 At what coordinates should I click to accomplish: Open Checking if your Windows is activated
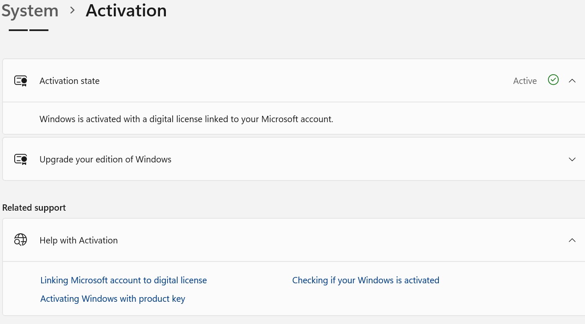coord(365,280)
